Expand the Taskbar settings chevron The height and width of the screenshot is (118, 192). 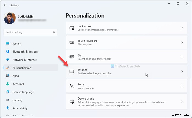pyautogui.click(x=182, y=72)
